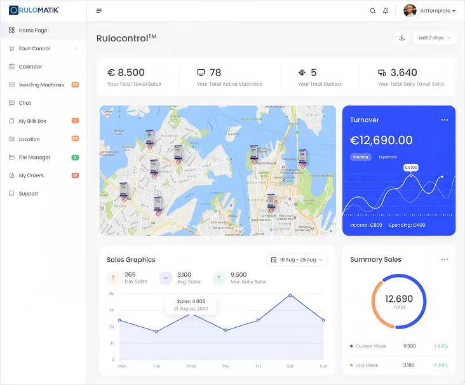Expand the Fault Control chevron
This screenshot has height=385, width=465.
tap(76, 48)
